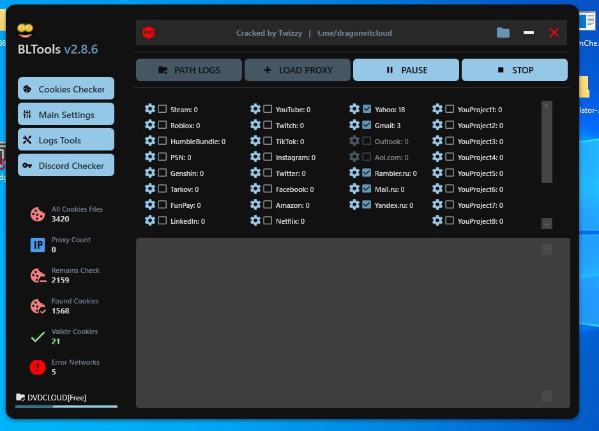This screenshot has height=431, width=599.
Task: Click the LOAD PROXY button
Action: [298, 70]
